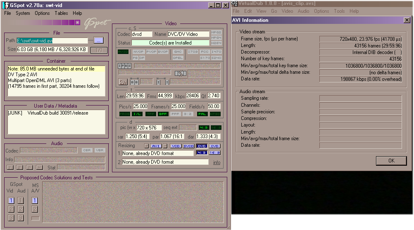414x230 pixels.
Task: Open the GSpot System menu
Action: tap(23, 13)
